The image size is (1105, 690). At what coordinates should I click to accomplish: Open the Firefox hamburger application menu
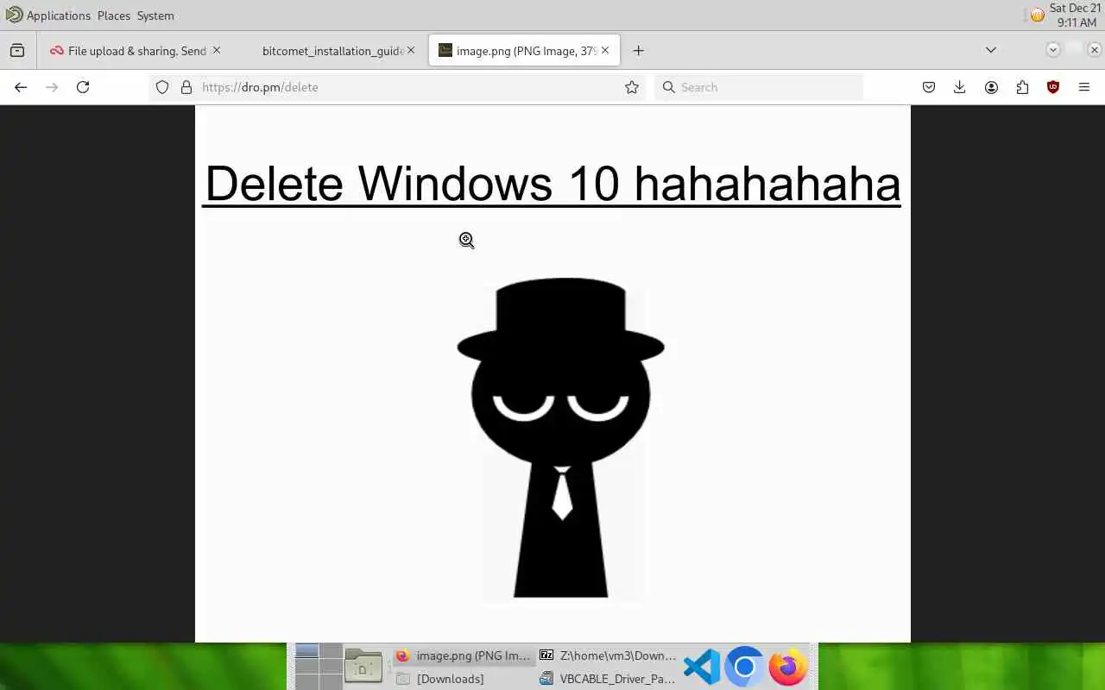(x=1084, y=87)
